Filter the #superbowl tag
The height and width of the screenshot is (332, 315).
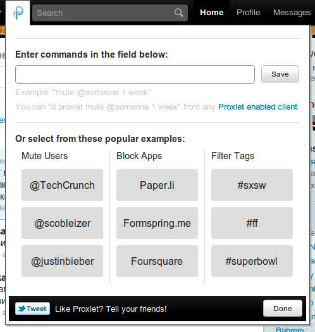(252, 261)
